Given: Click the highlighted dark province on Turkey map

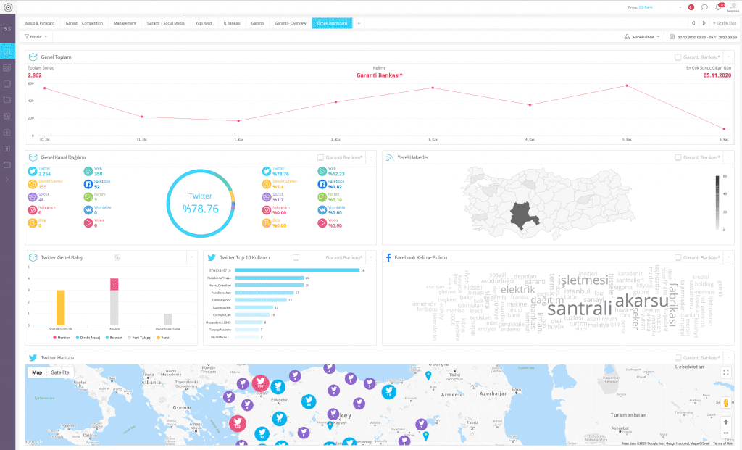Looking at the screenshot, I should 524,215.
